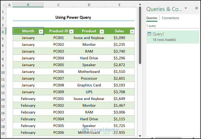Select the Sales header cell
This screenshot has height=139, width=201.
pos(119,31)
